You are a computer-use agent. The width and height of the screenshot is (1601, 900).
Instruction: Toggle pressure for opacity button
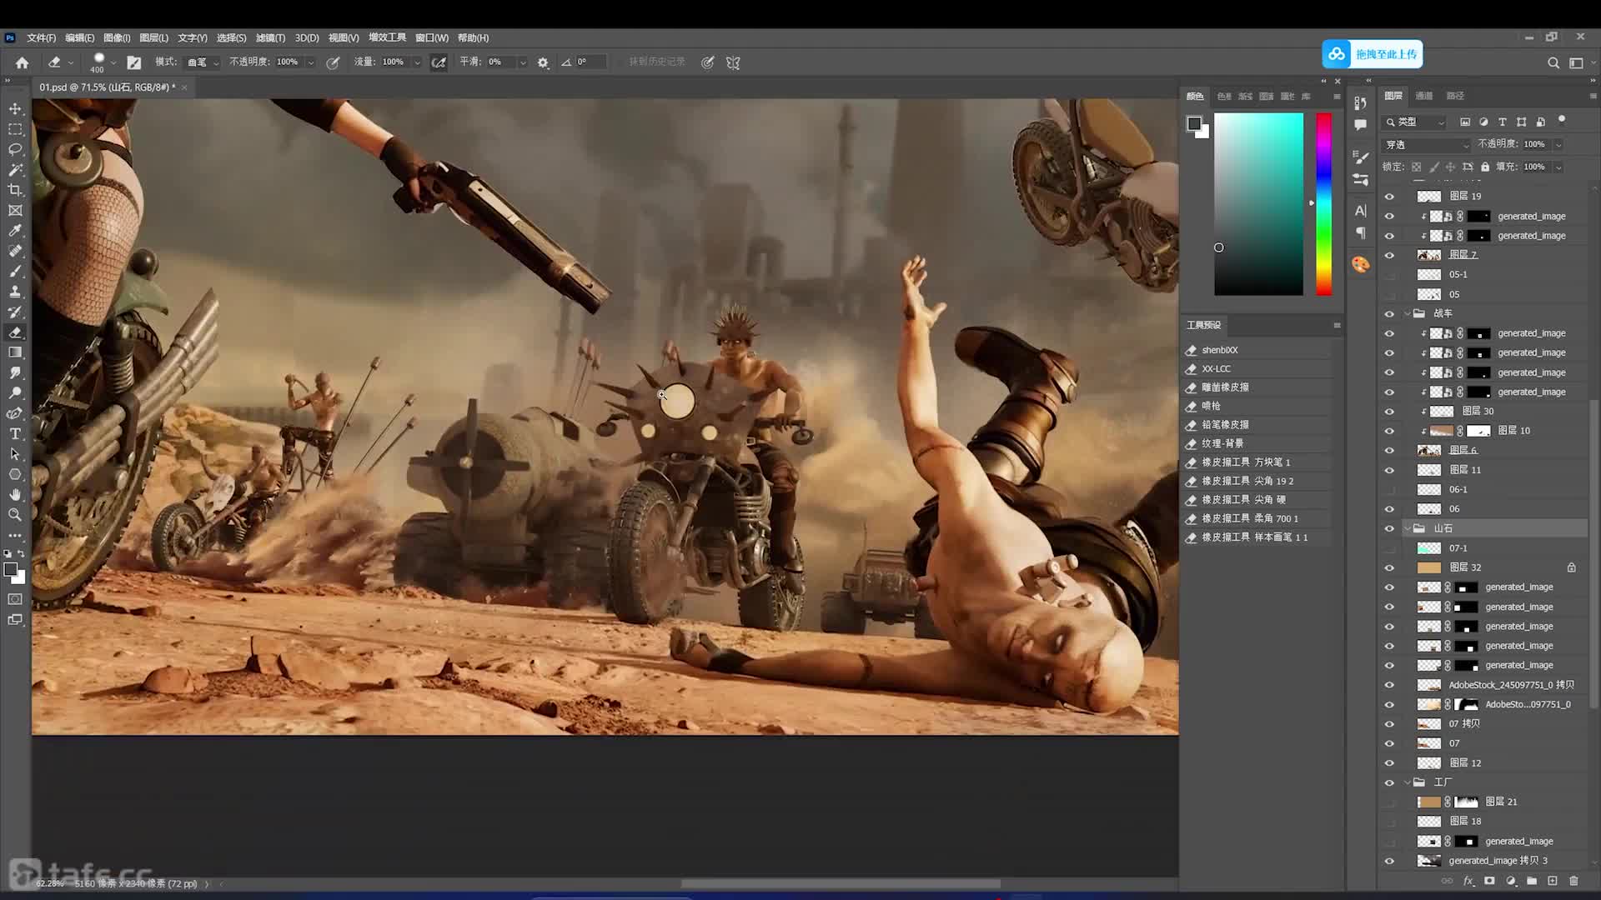point(333,62)
